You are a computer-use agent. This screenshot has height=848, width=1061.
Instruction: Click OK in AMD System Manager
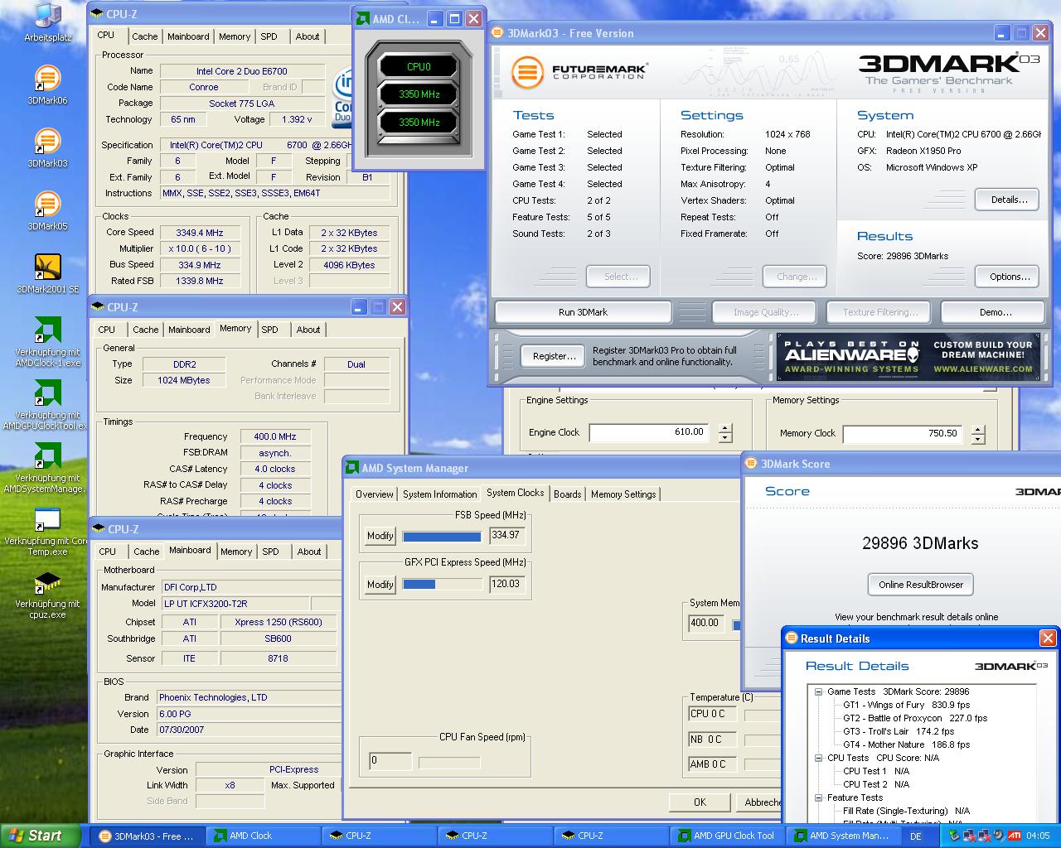coord(700,802)
